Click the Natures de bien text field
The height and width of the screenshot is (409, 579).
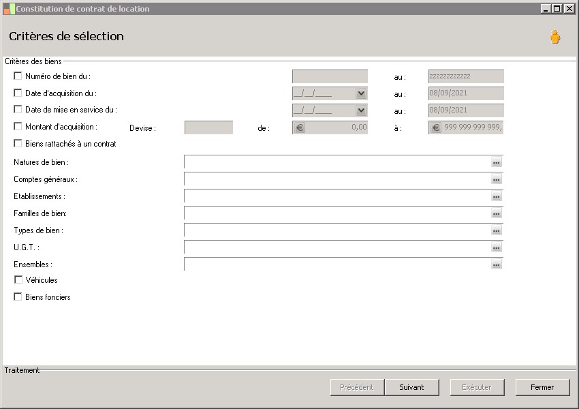[337, 162]
